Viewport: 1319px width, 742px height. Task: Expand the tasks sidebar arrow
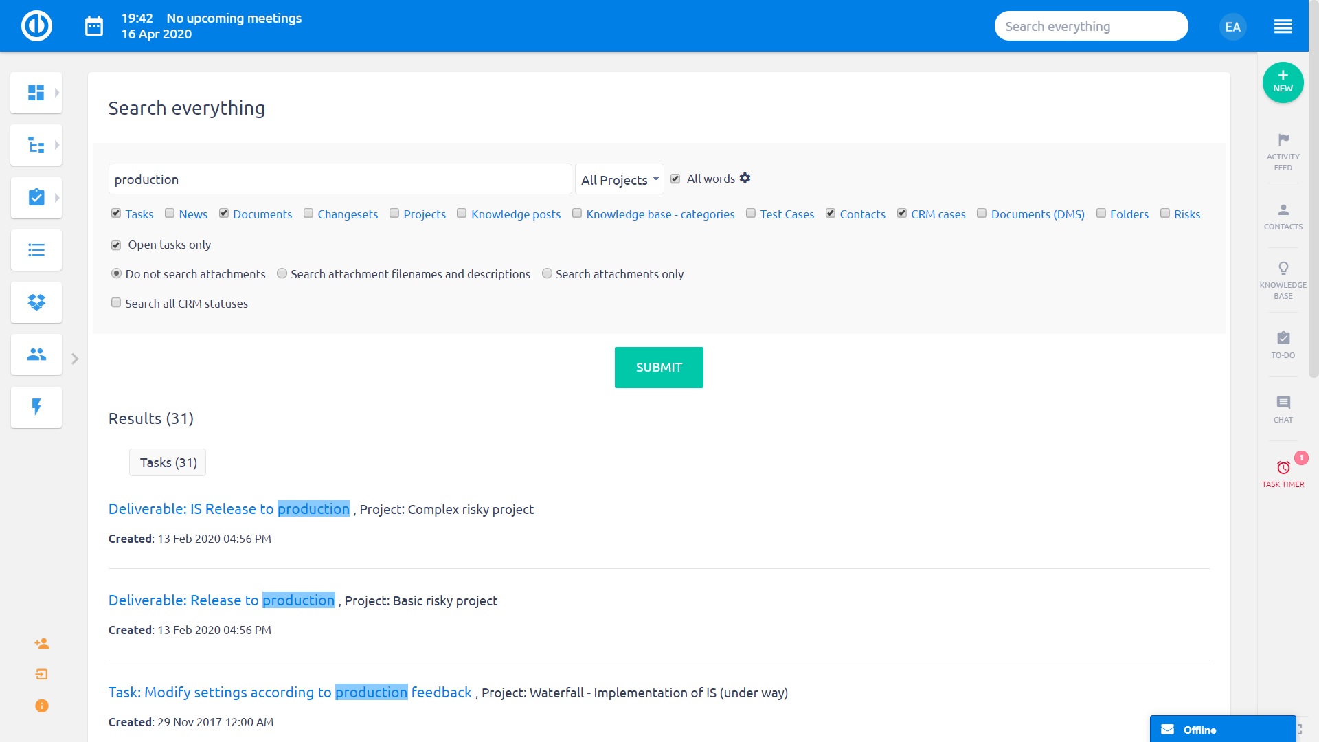tap(57, 198)
